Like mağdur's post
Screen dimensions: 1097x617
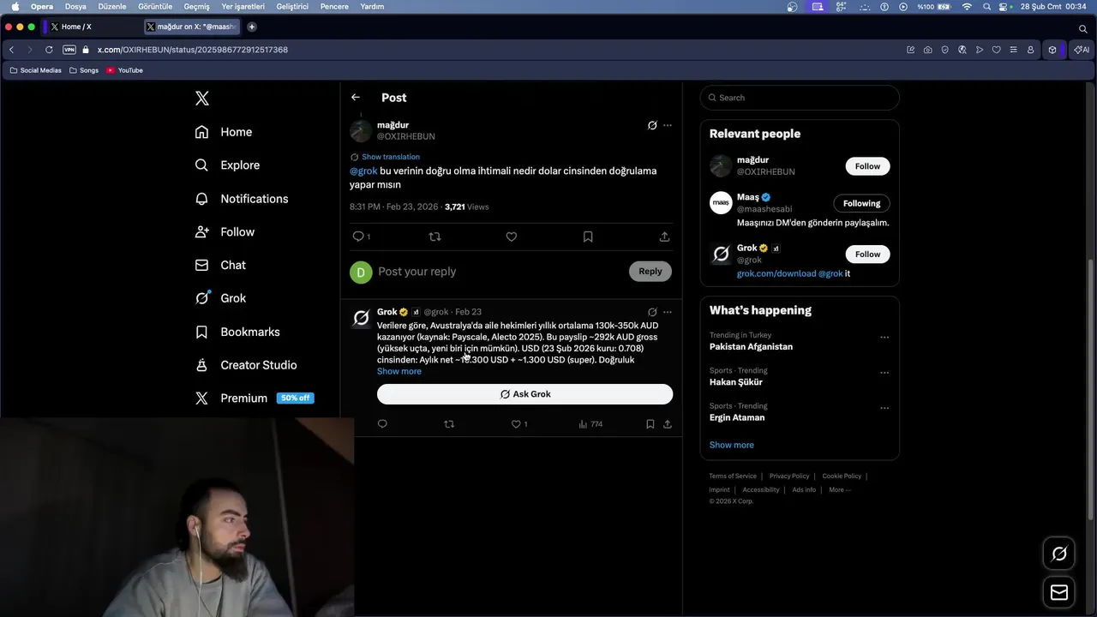512,237
